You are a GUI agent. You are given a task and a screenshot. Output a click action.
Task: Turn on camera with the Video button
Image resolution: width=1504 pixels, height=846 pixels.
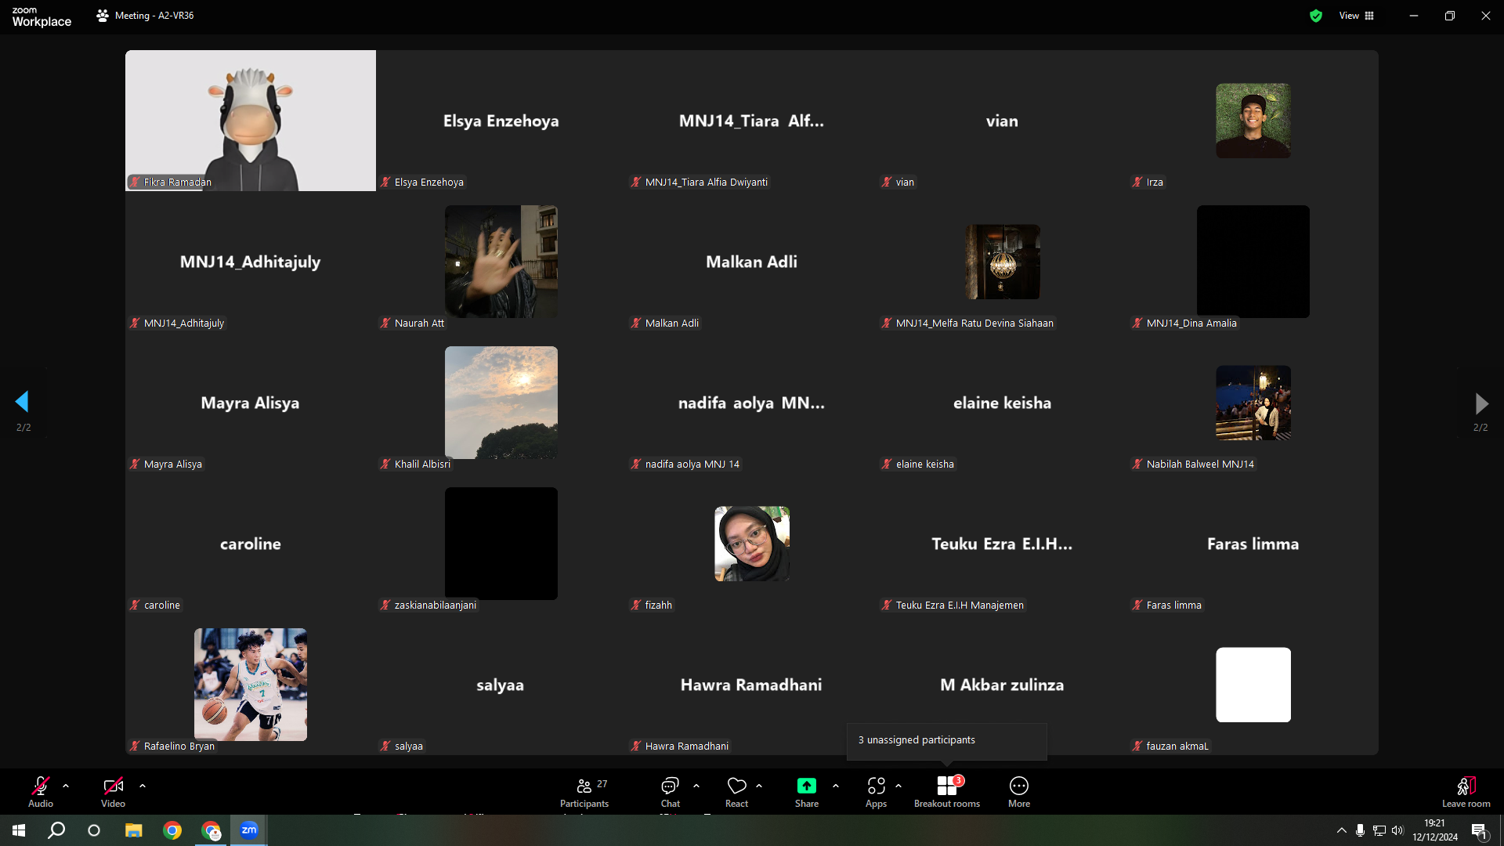coord(113,791)
